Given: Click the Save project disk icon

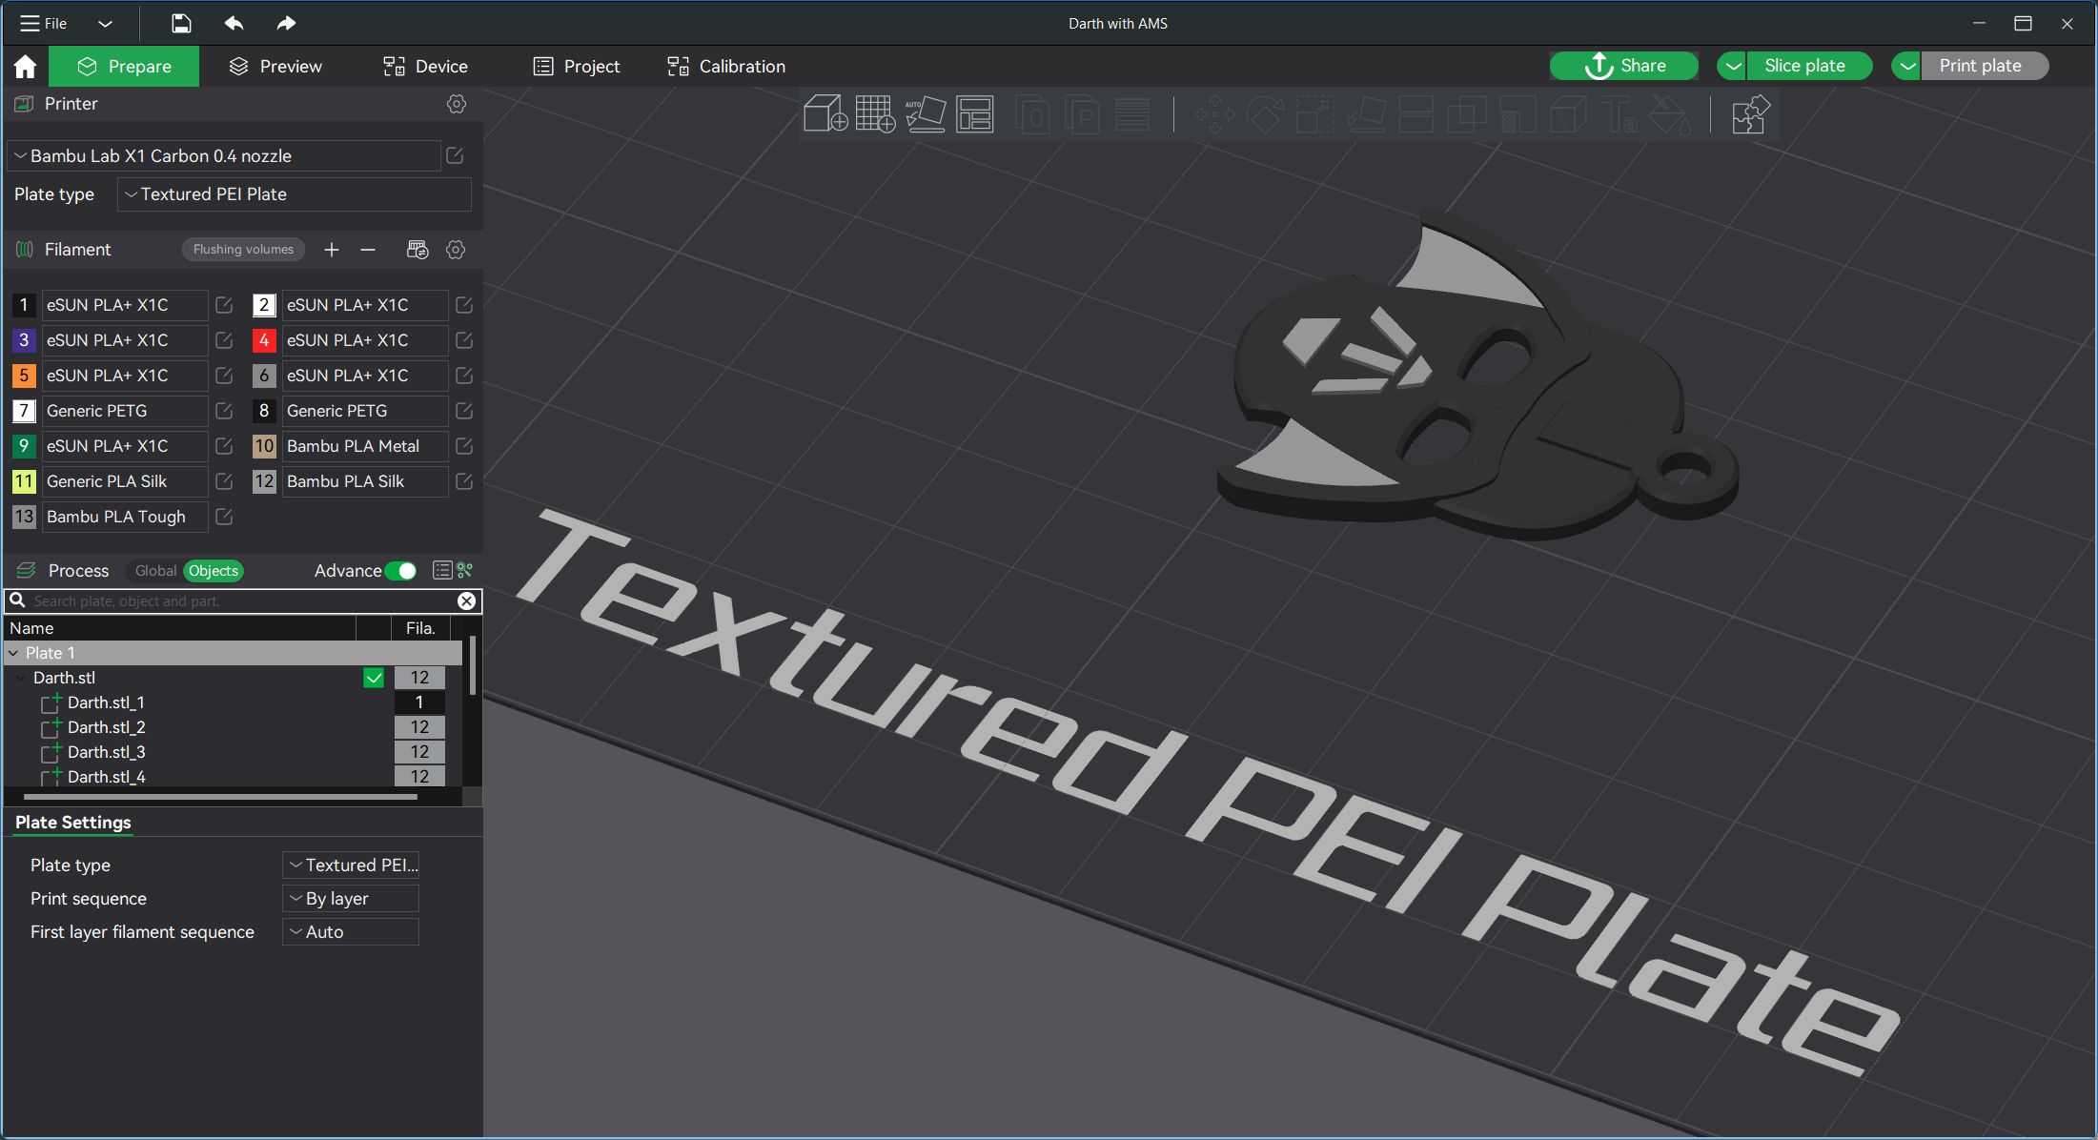Looking at the screenshot, I should tap(181, 23).
